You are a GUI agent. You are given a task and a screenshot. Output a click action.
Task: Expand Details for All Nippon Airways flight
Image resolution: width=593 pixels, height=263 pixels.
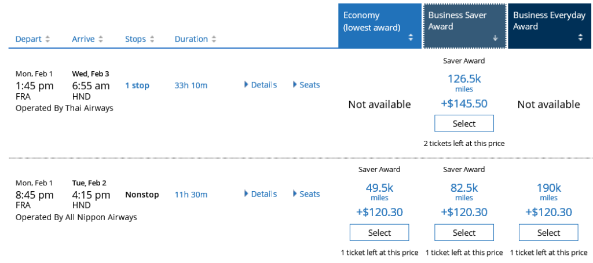tap(261, 194)
